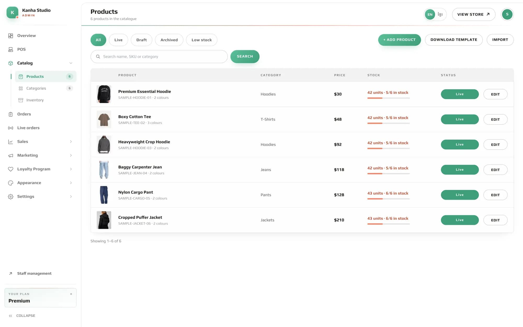523x327 pixels.
Task: Click the Settings gear icon
Action: click(10, 197)
